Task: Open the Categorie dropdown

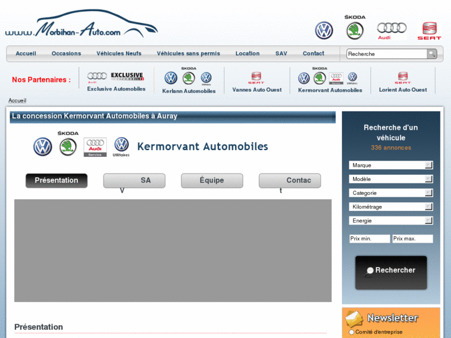Action: (x=391, y=193)
